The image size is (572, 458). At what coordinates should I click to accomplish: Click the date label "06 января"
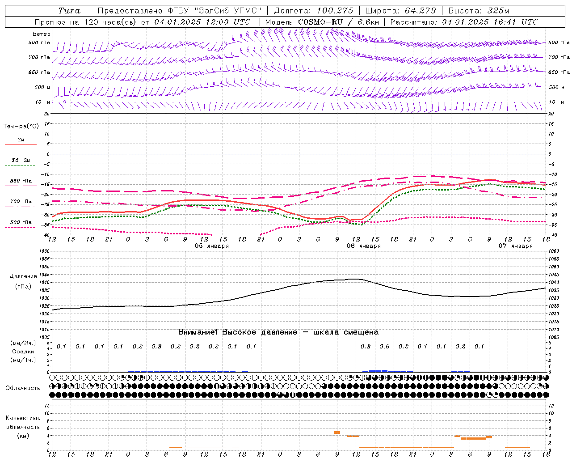364,246
